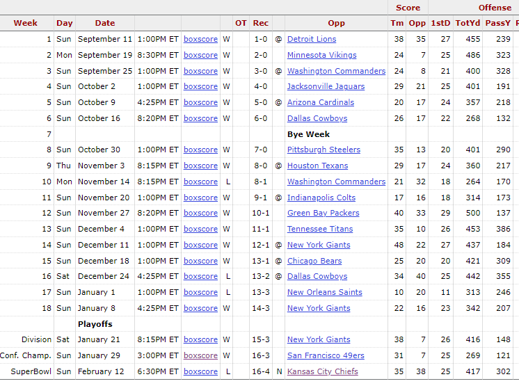Open boxscore for October 30 game
The width and height of the screenshot is (519, 386).
click(200, 150)
